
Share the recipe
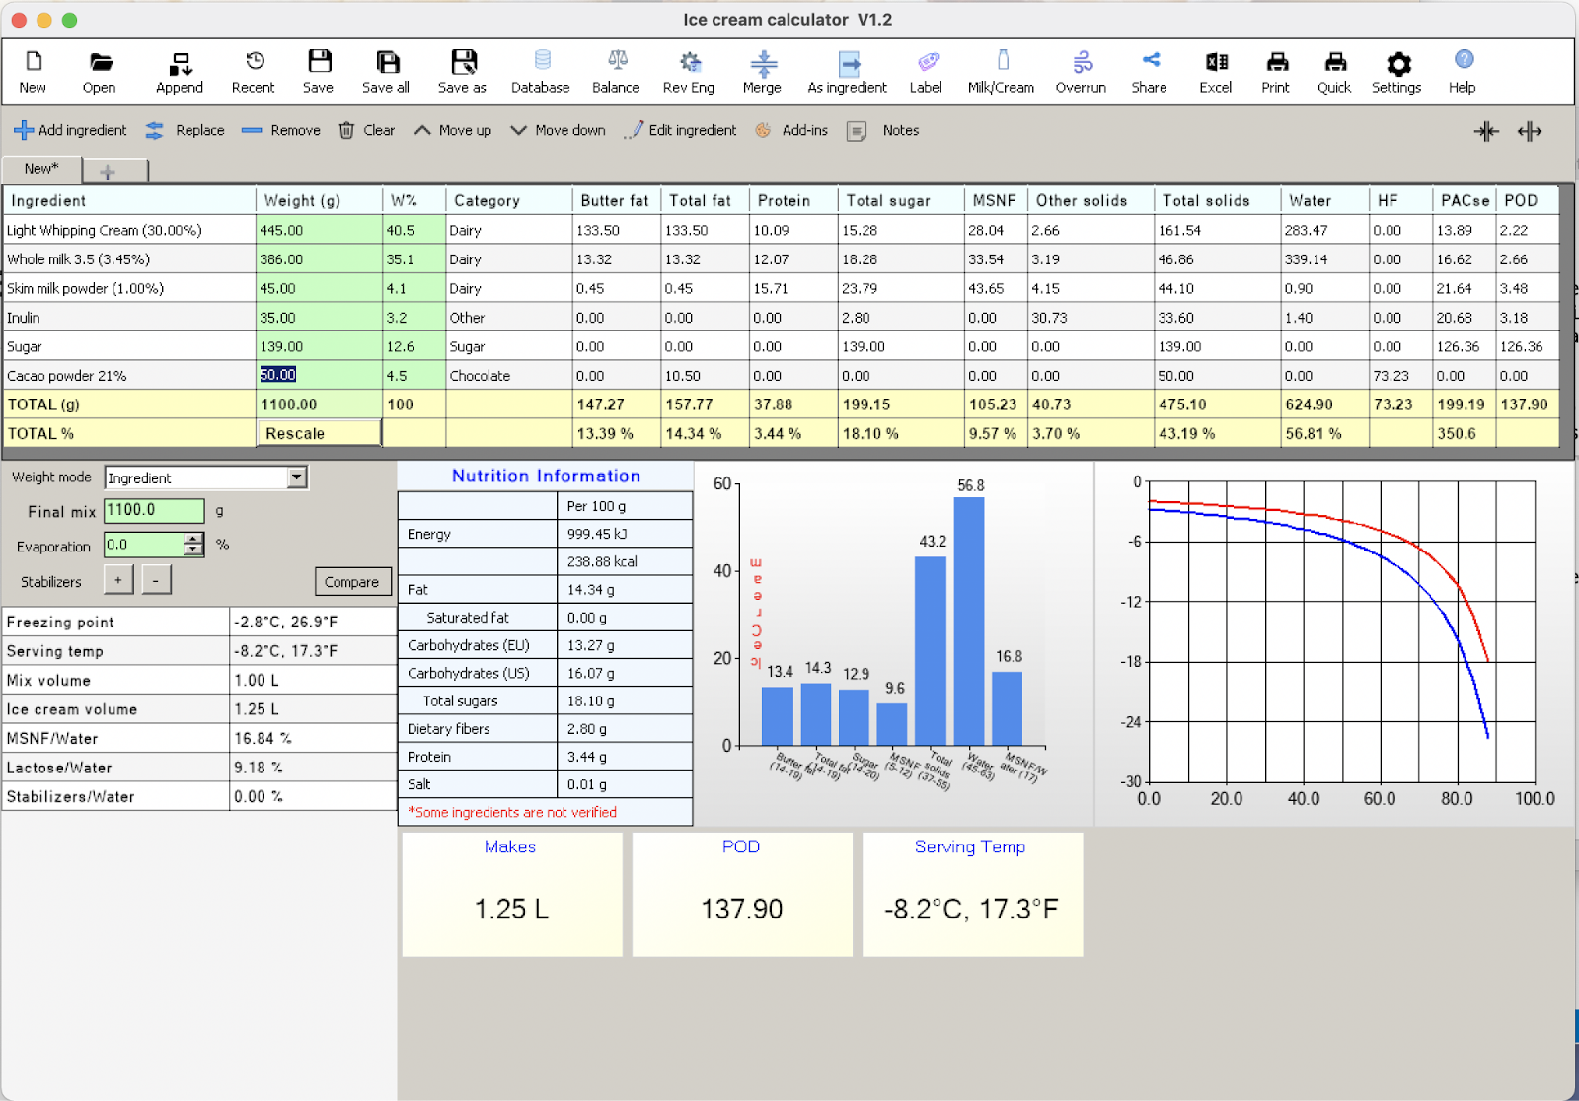[1150, 72]
